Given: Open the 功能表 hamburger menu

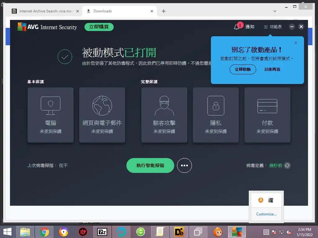Looking at the screenshot, I should click(x=273, y=27).
